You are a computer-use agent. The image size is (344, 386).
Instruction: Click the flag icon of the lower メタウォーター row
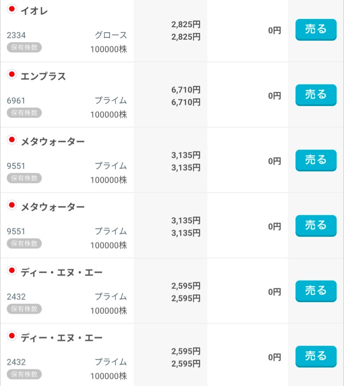pyautogui.click(x=12, y=205)
